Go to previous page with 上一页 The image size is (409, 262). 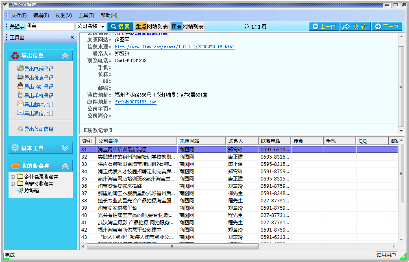click(324, 26)
